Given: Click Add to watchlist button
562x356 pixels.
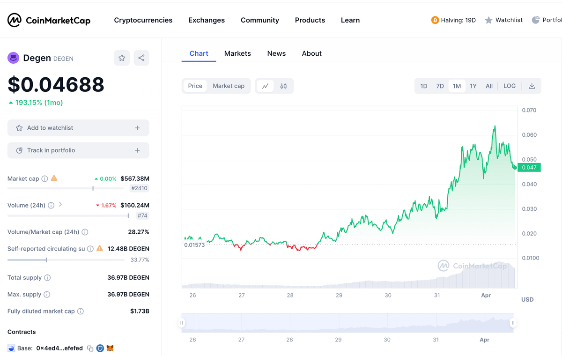Looking at the screenshot, I should point(78,128).
